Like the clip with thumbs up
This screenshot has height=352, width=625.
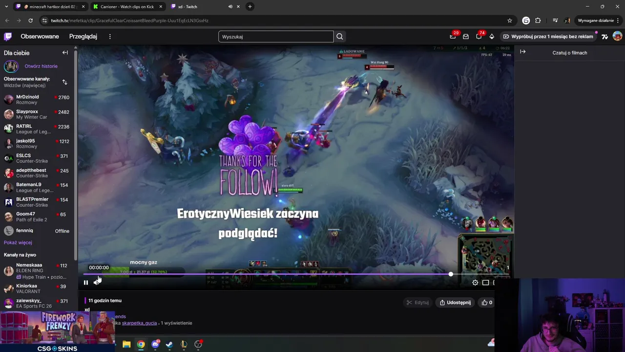click(487, 303)
